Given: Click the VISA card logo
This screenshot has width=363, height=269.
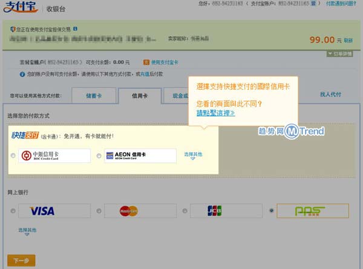Looking at the screenshot, I should coord(42,211).
